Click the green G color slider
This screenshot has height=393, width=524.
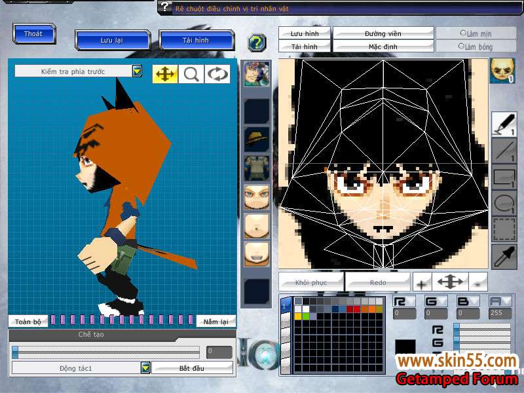[482, 341]
